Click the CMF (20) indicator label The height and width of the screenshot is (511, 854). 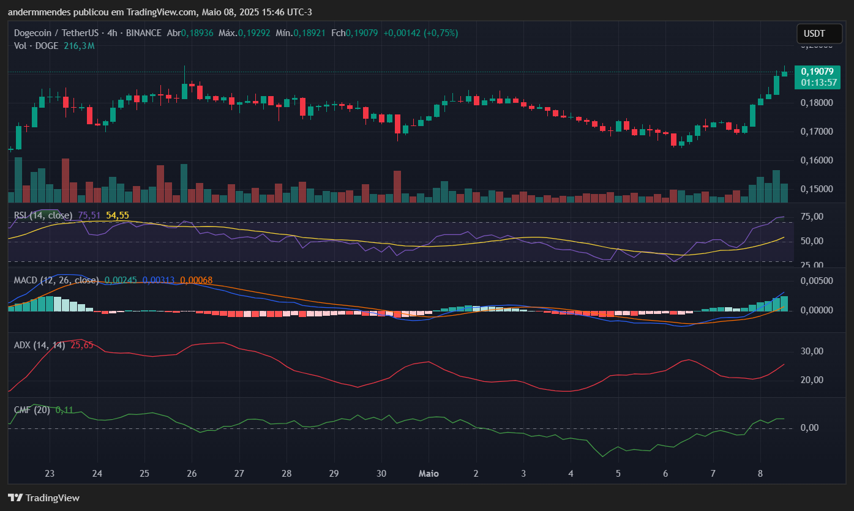[x=32, y=409]
